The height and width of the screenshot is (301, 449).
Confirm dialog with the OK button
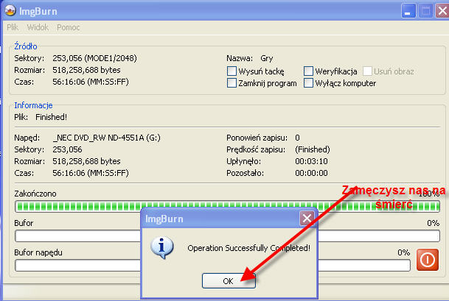(x=229, y=280)
